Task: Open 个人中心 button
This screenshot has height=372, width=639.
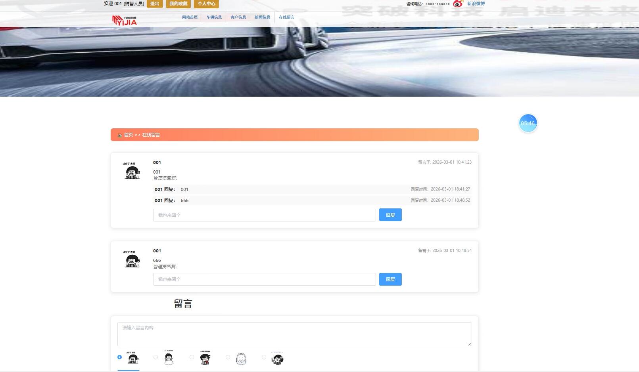Action: pyautogui.click(x=206, y=4)
